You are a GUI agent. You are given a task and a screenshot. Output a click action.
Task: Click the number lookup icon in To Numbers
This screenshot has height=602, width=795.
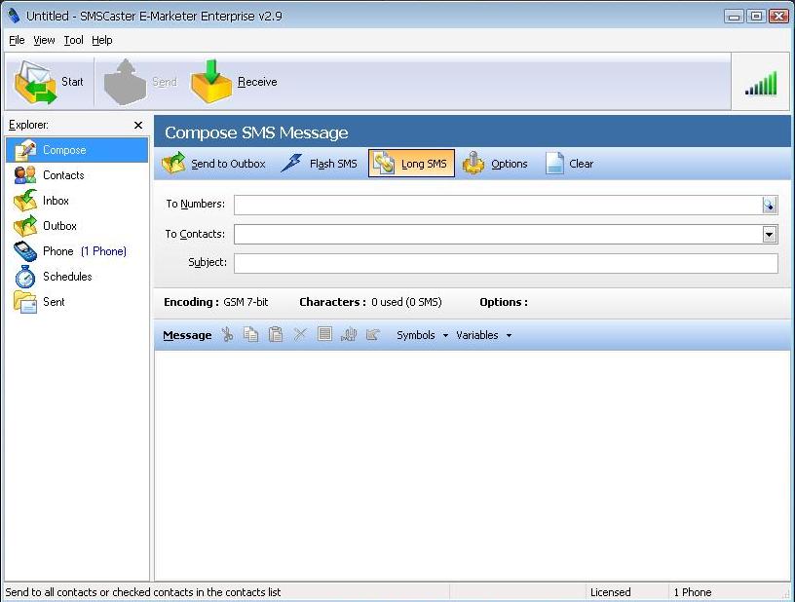pyautogui.click(x=769, y=205)
